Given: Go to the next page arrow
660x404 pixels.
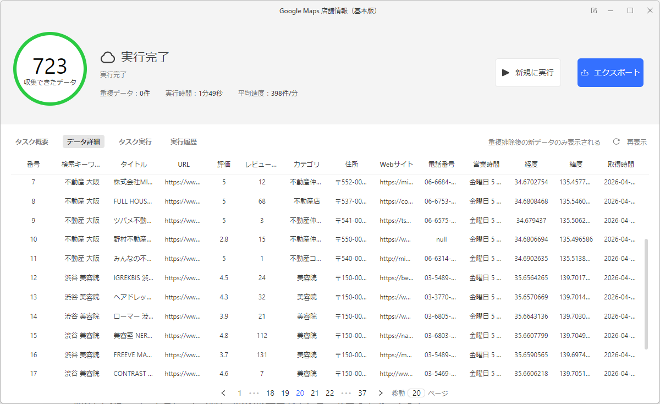Looking at the screenshot, I should pyautogui.click(x=381, y=393).
